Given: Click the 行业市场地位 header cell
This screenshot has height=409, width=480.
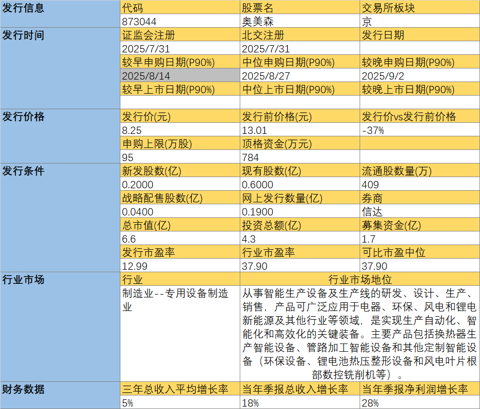Looking at the screenshot, I should click(x=360, y=278).
